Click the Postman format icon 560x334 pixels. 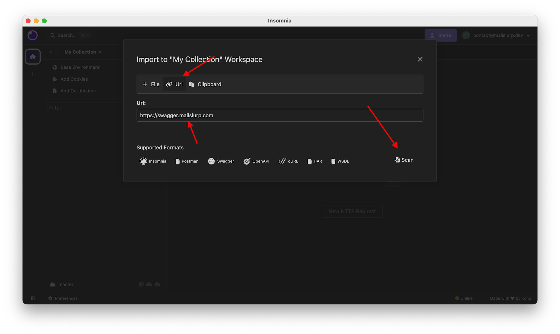tap(178, 161)
